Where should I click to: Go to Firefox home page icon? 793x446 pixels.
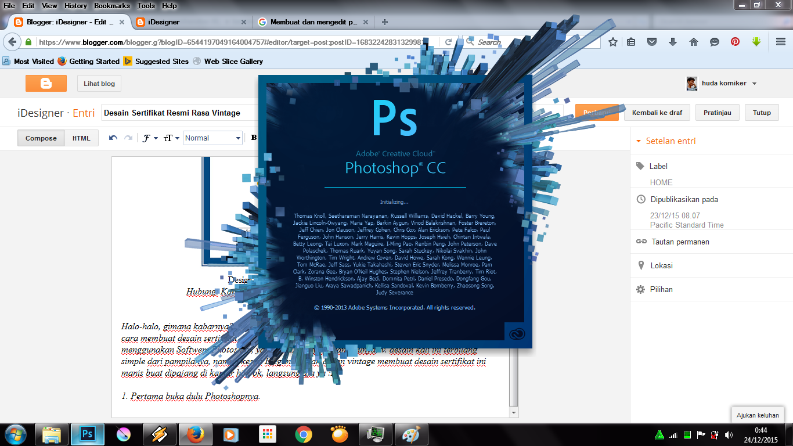click(694, 42)
